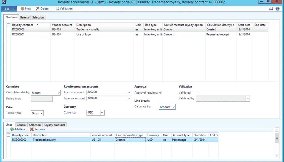Open the Calculate by Amount dropdown
This screenshot has height=162, width=284.
click(167, 107)
